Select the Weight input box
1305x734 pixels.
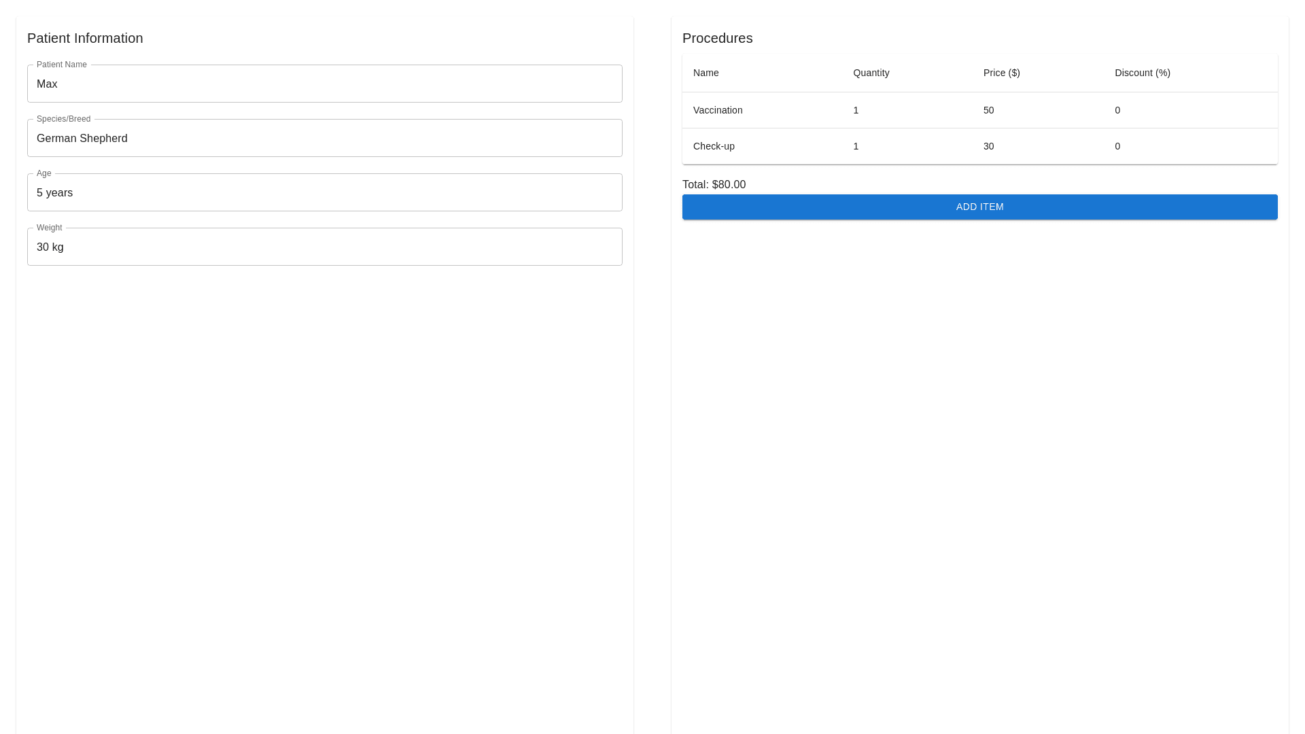click(324, 247)
